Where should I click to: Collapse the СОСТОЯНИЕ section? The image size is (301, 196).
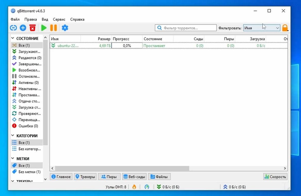13,38
